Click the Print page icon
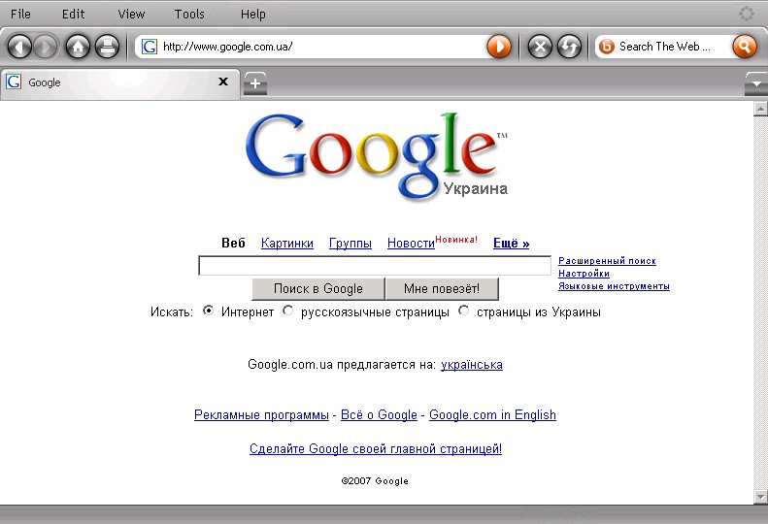Image resolution: width=768 pixels, height=524 pixels. tap(107, 47)
